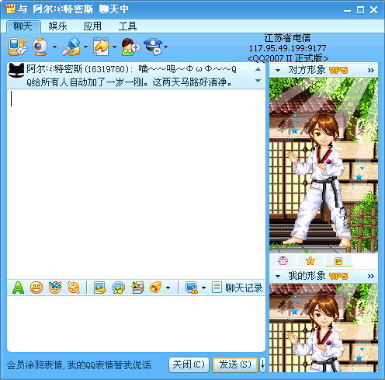Expand the webcam video options arrow
Viewport: 385px width, 380px height.
click(54, 47)
